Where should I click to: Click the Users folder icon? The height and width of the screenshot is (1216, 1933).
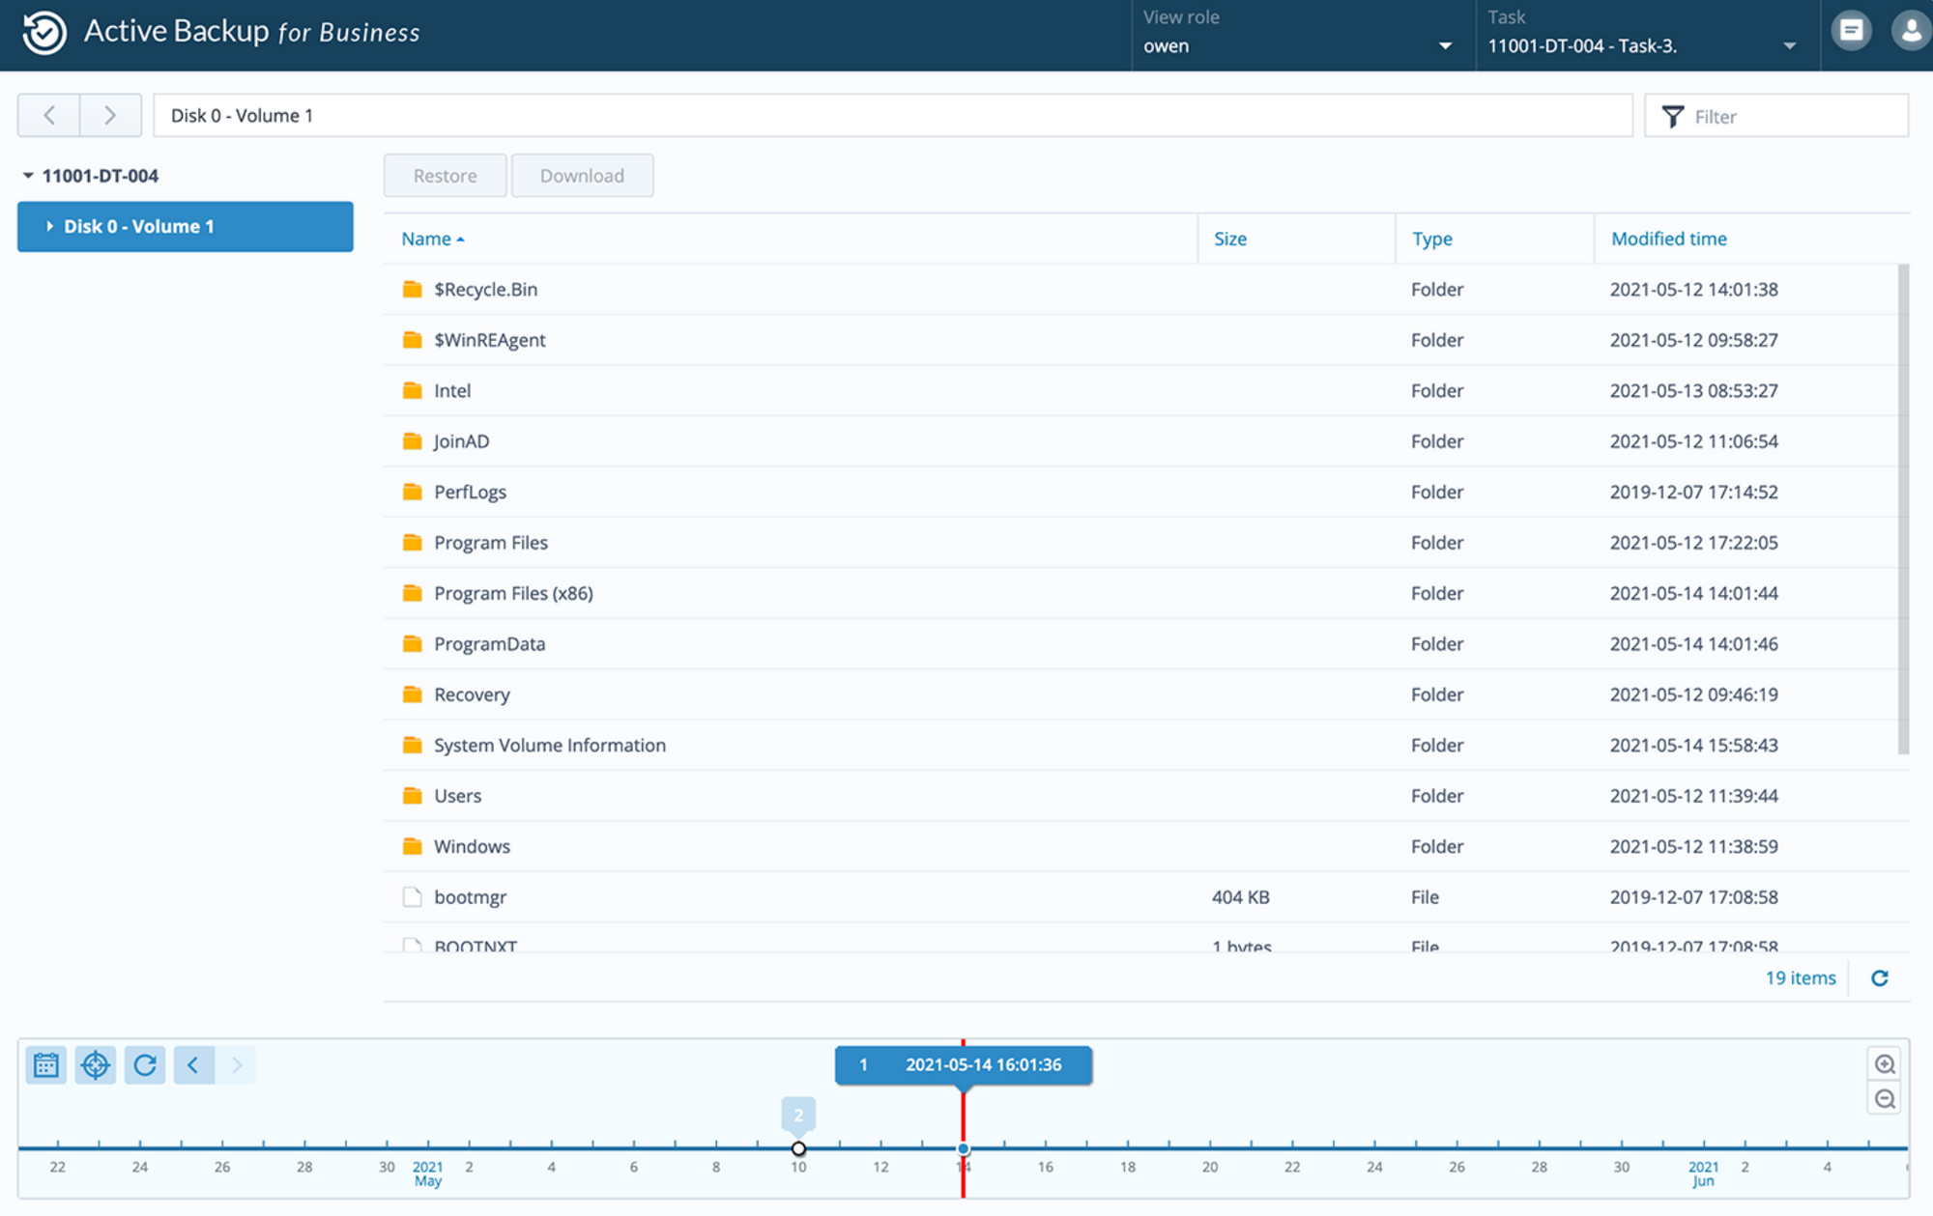coord(413,795)
